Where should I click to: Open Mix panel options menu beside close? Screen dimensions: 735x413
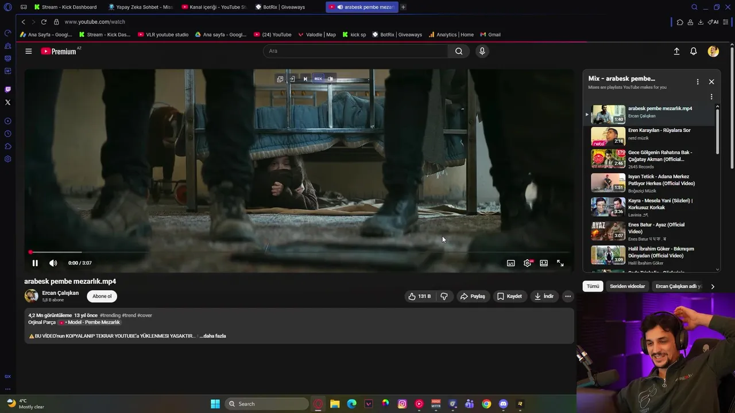(x=698, y=82)
